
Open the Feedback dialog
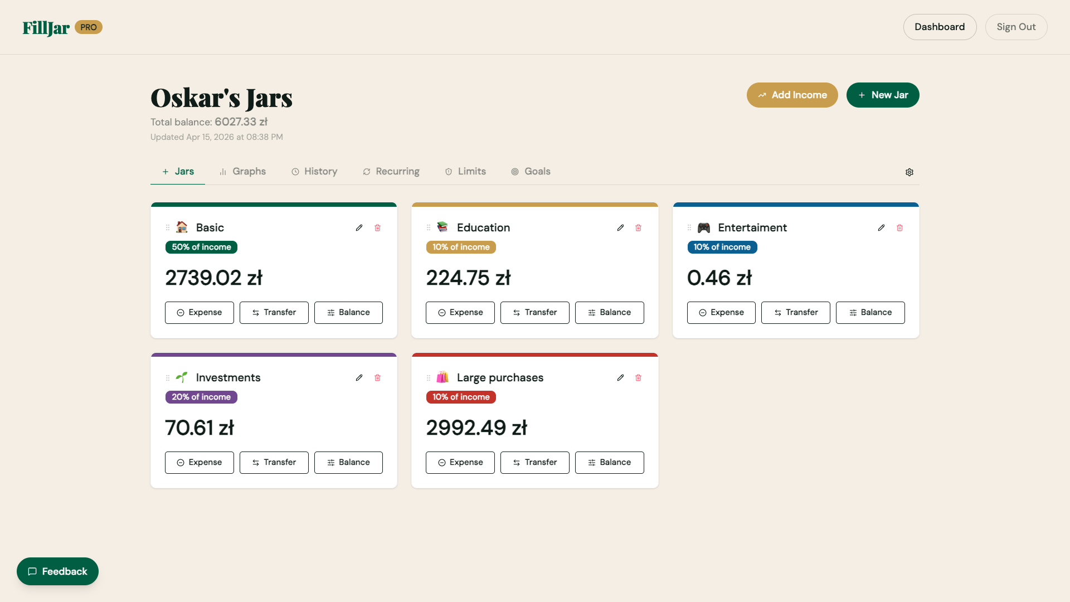pos(57,571)
